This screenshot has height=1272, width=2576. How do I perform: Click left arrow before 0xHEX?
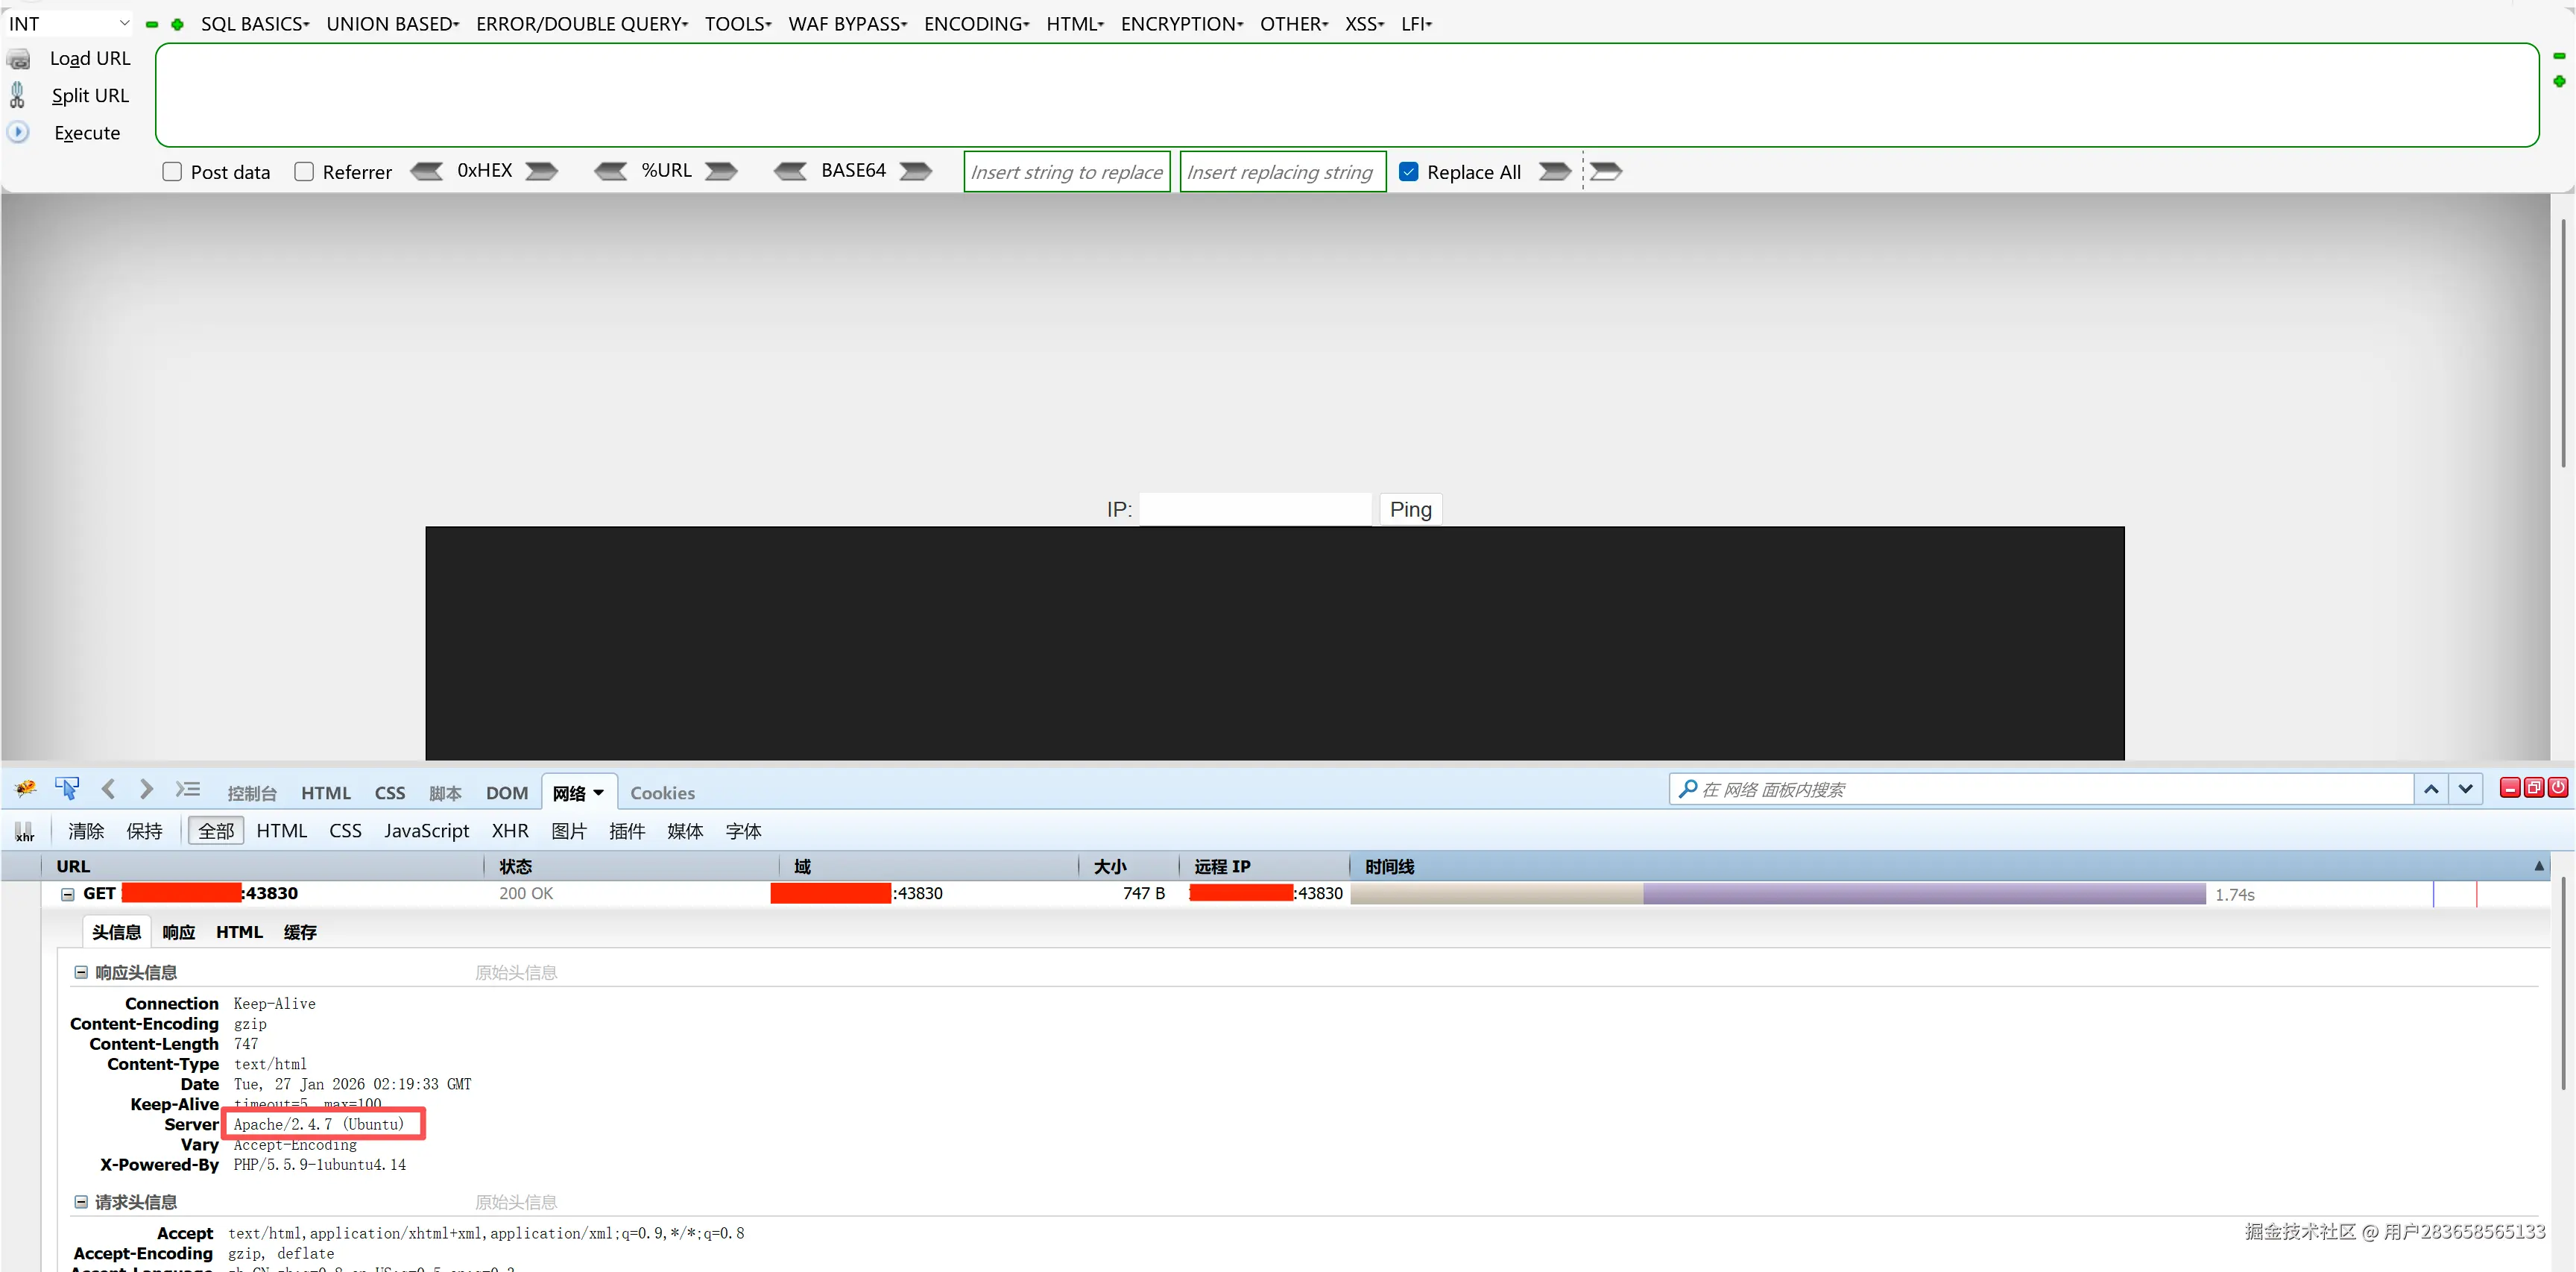pos(427,171)
